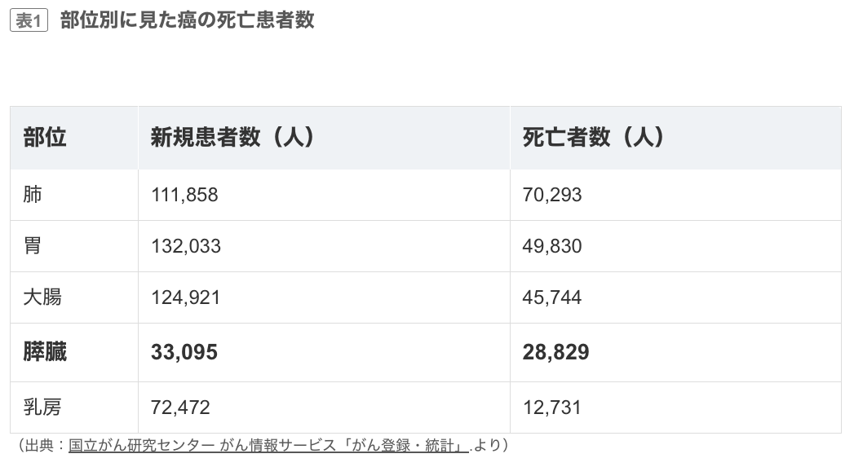Select the 部位 column header
Viewport: 854px width, 467px height.
pos(46,138)
